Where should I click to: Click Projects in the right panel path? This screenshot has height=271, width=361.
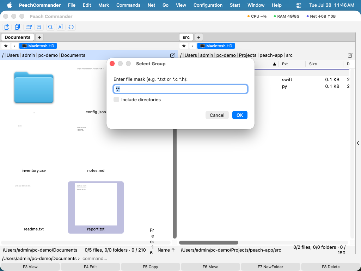click(x=247, y=55)
